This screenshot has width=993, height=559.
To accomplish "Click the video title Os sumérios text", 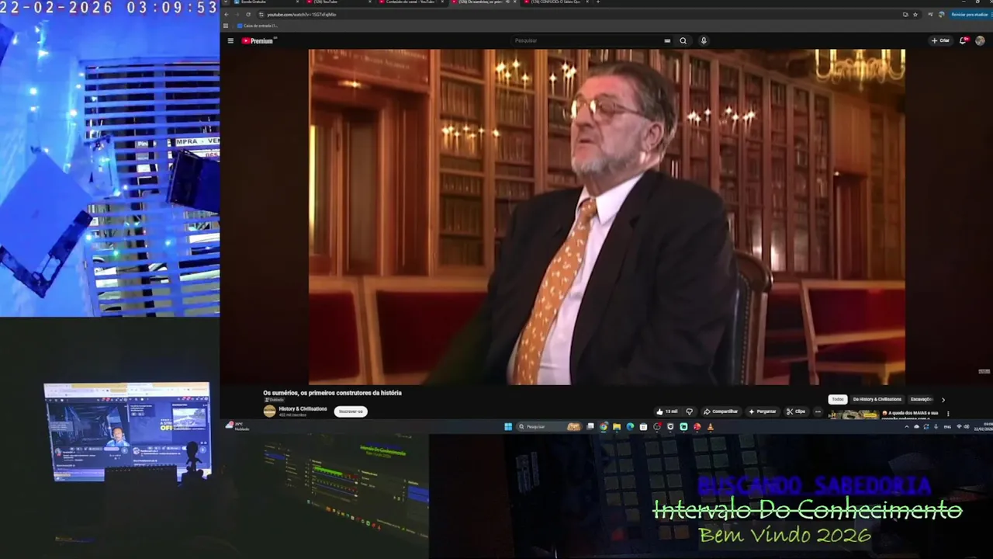I will tap(332, 393).
